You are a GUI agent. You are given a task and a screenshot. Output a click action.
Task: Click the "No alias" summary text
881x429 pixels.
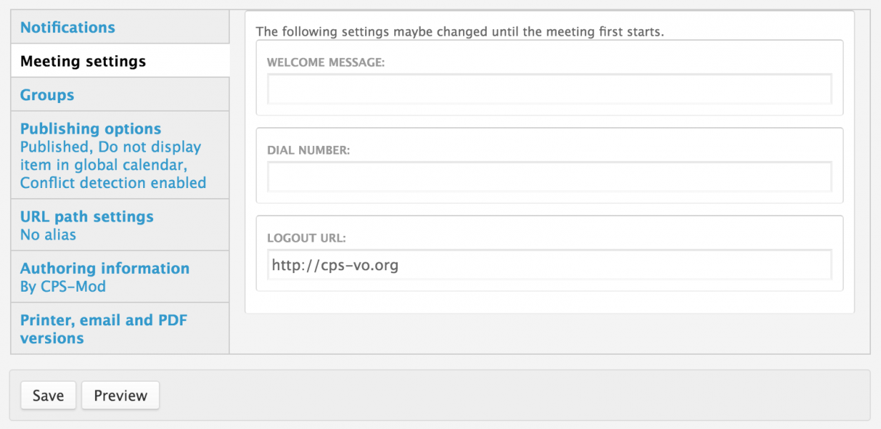tap(48, 235)
